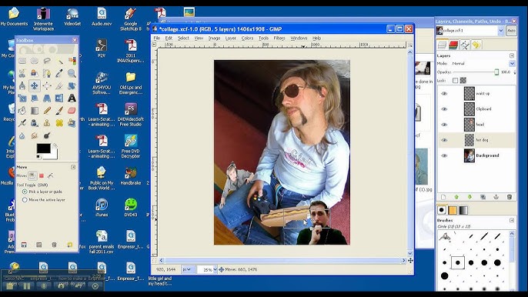Select the Zoom magnifier tool
528x297 pixels.
click(72, 73)
